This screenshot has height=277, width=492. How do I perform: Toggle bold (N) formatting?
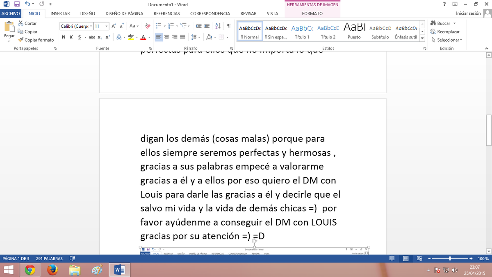(64, 37)
